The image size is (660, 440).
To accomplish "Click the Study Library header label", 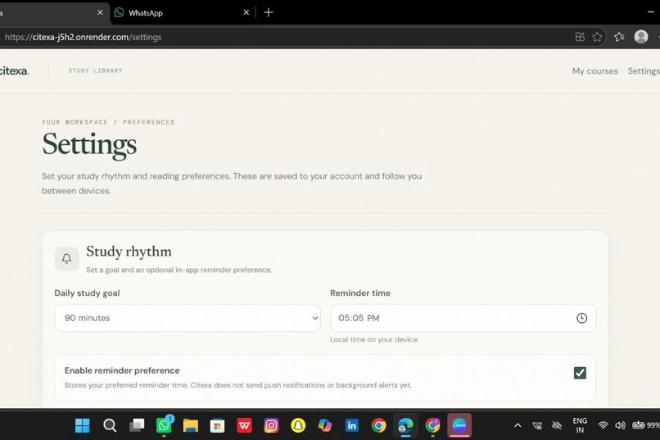I will (x=96, y=70).
